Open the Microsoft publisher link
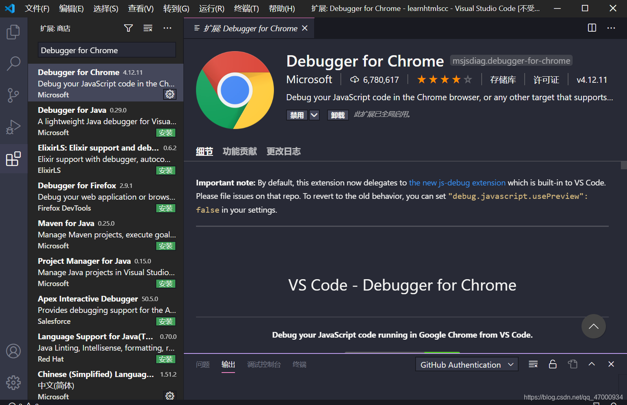The height and width of the screenshot is (405, 627). 309,80
